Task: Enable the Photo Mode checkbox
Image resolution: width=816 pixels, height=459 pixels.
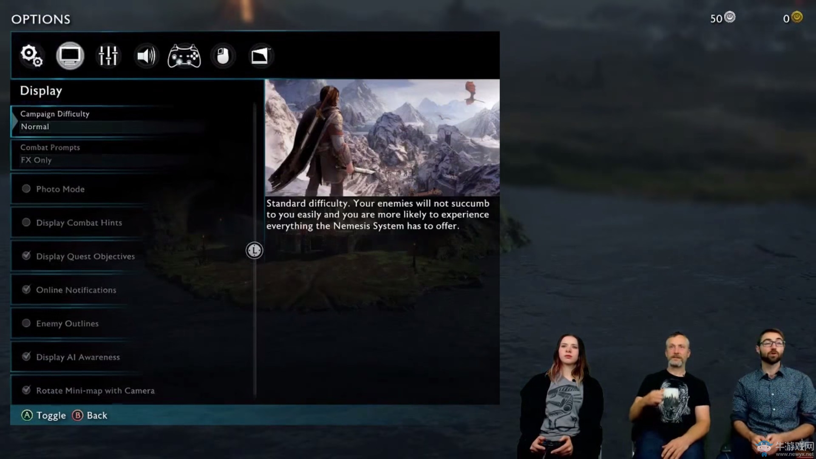Action: (x=26, y=189)
